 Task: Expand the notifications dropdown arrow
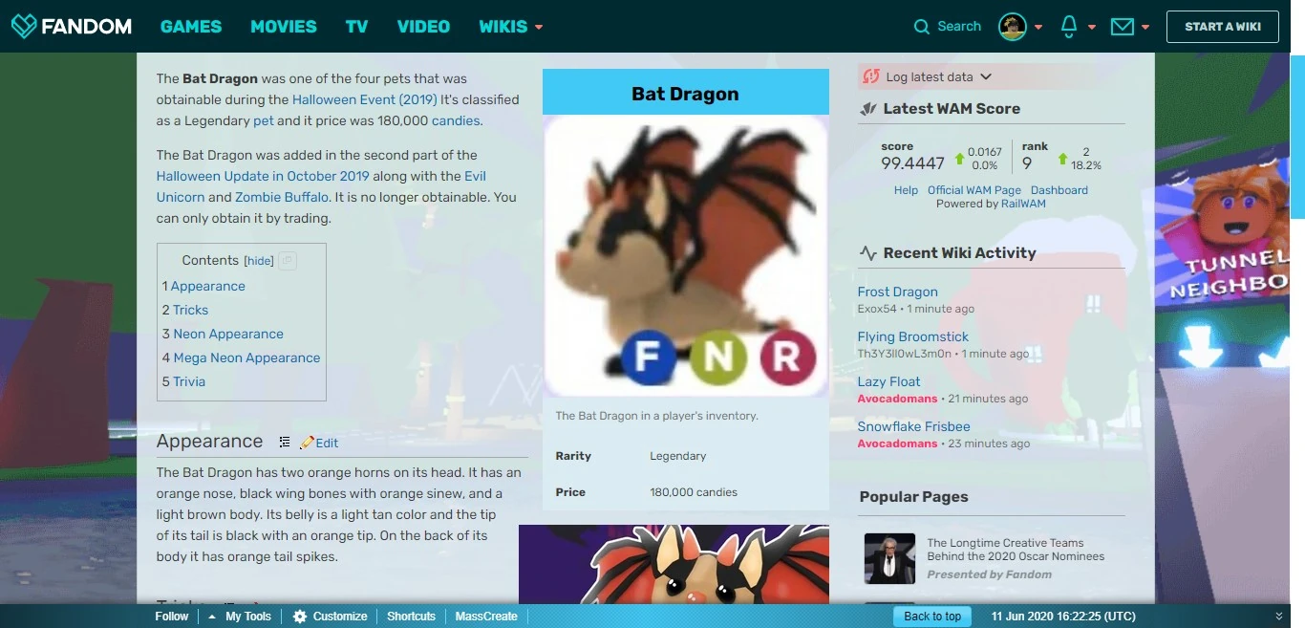pos(1092,27)
